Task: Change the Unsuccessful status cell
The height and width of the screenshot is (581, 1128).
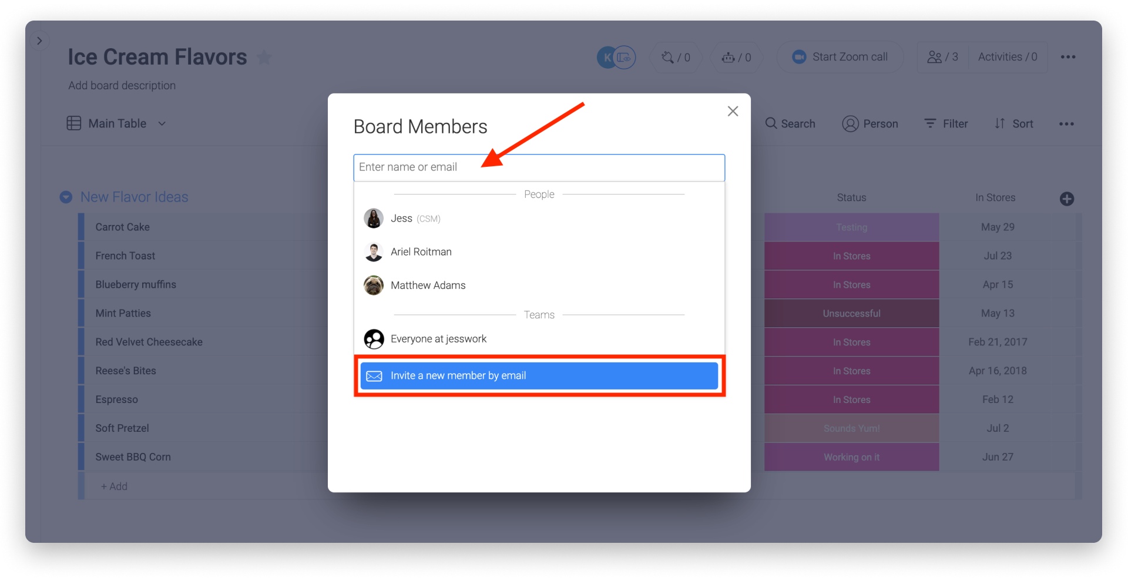Action: [x=851, y=314]
